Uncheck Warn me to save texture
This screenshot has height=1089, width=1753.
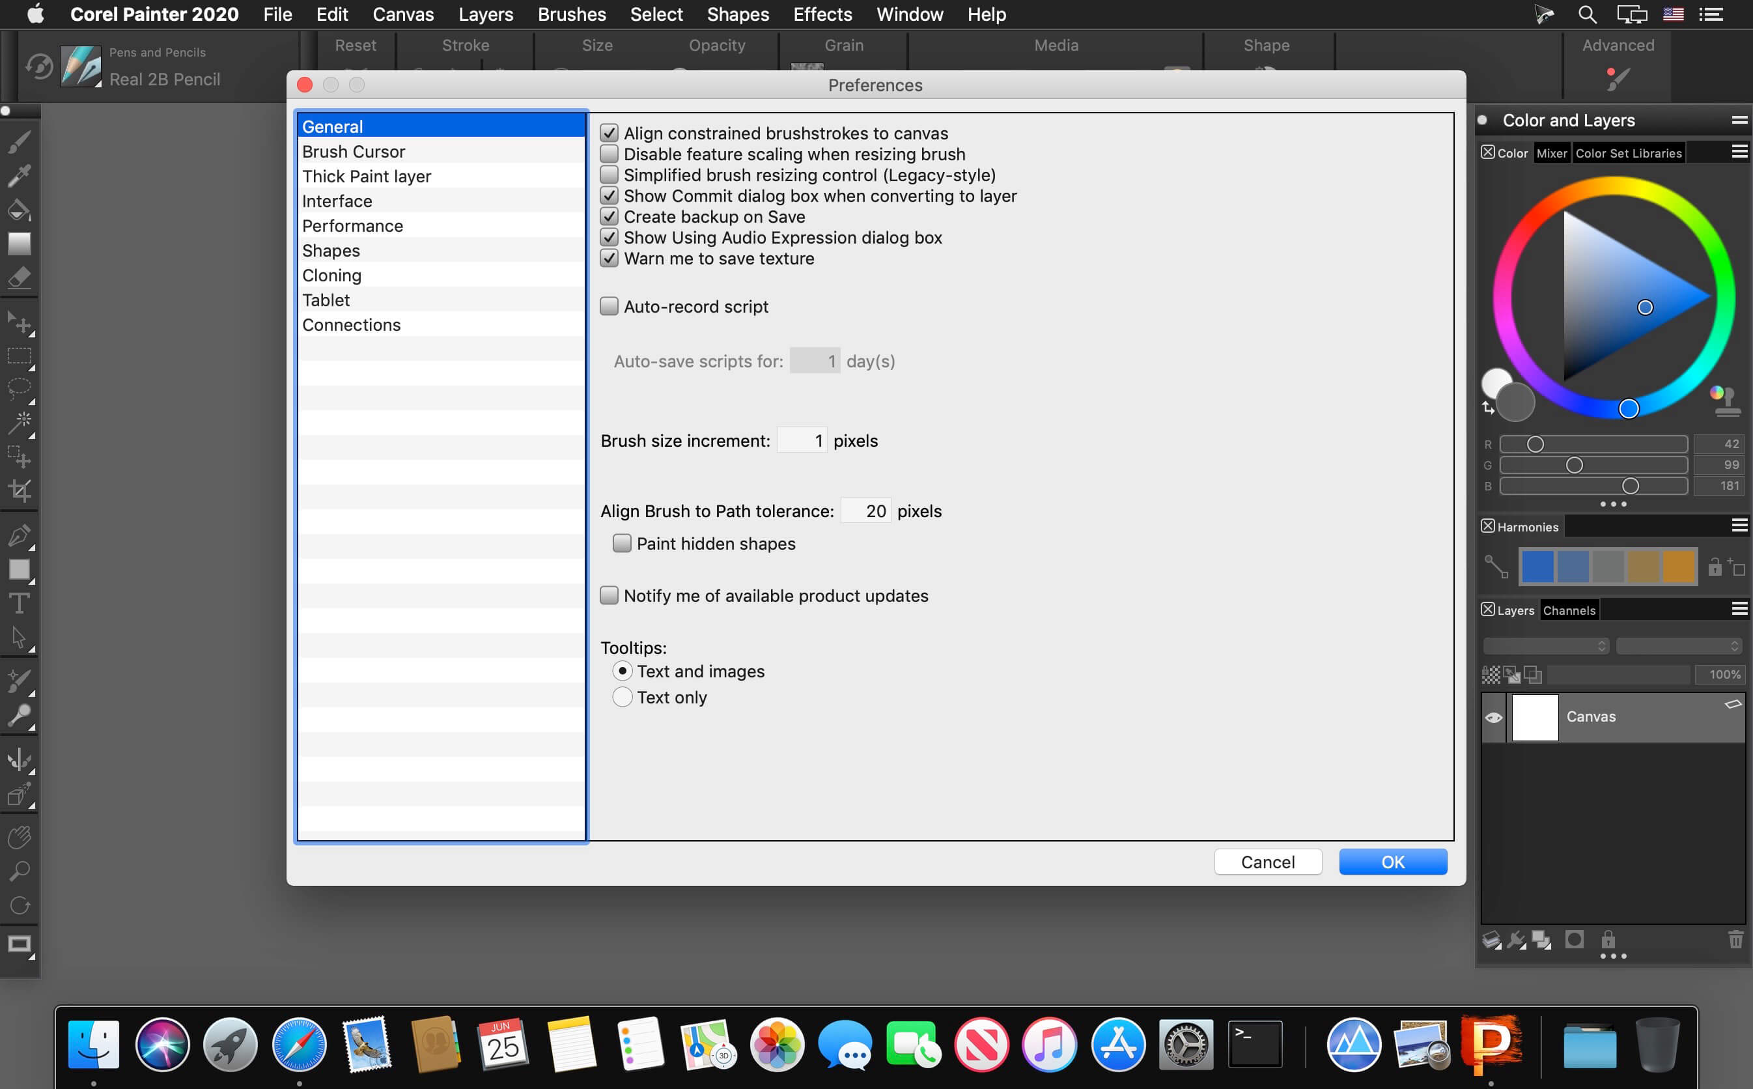pos(609,259)
